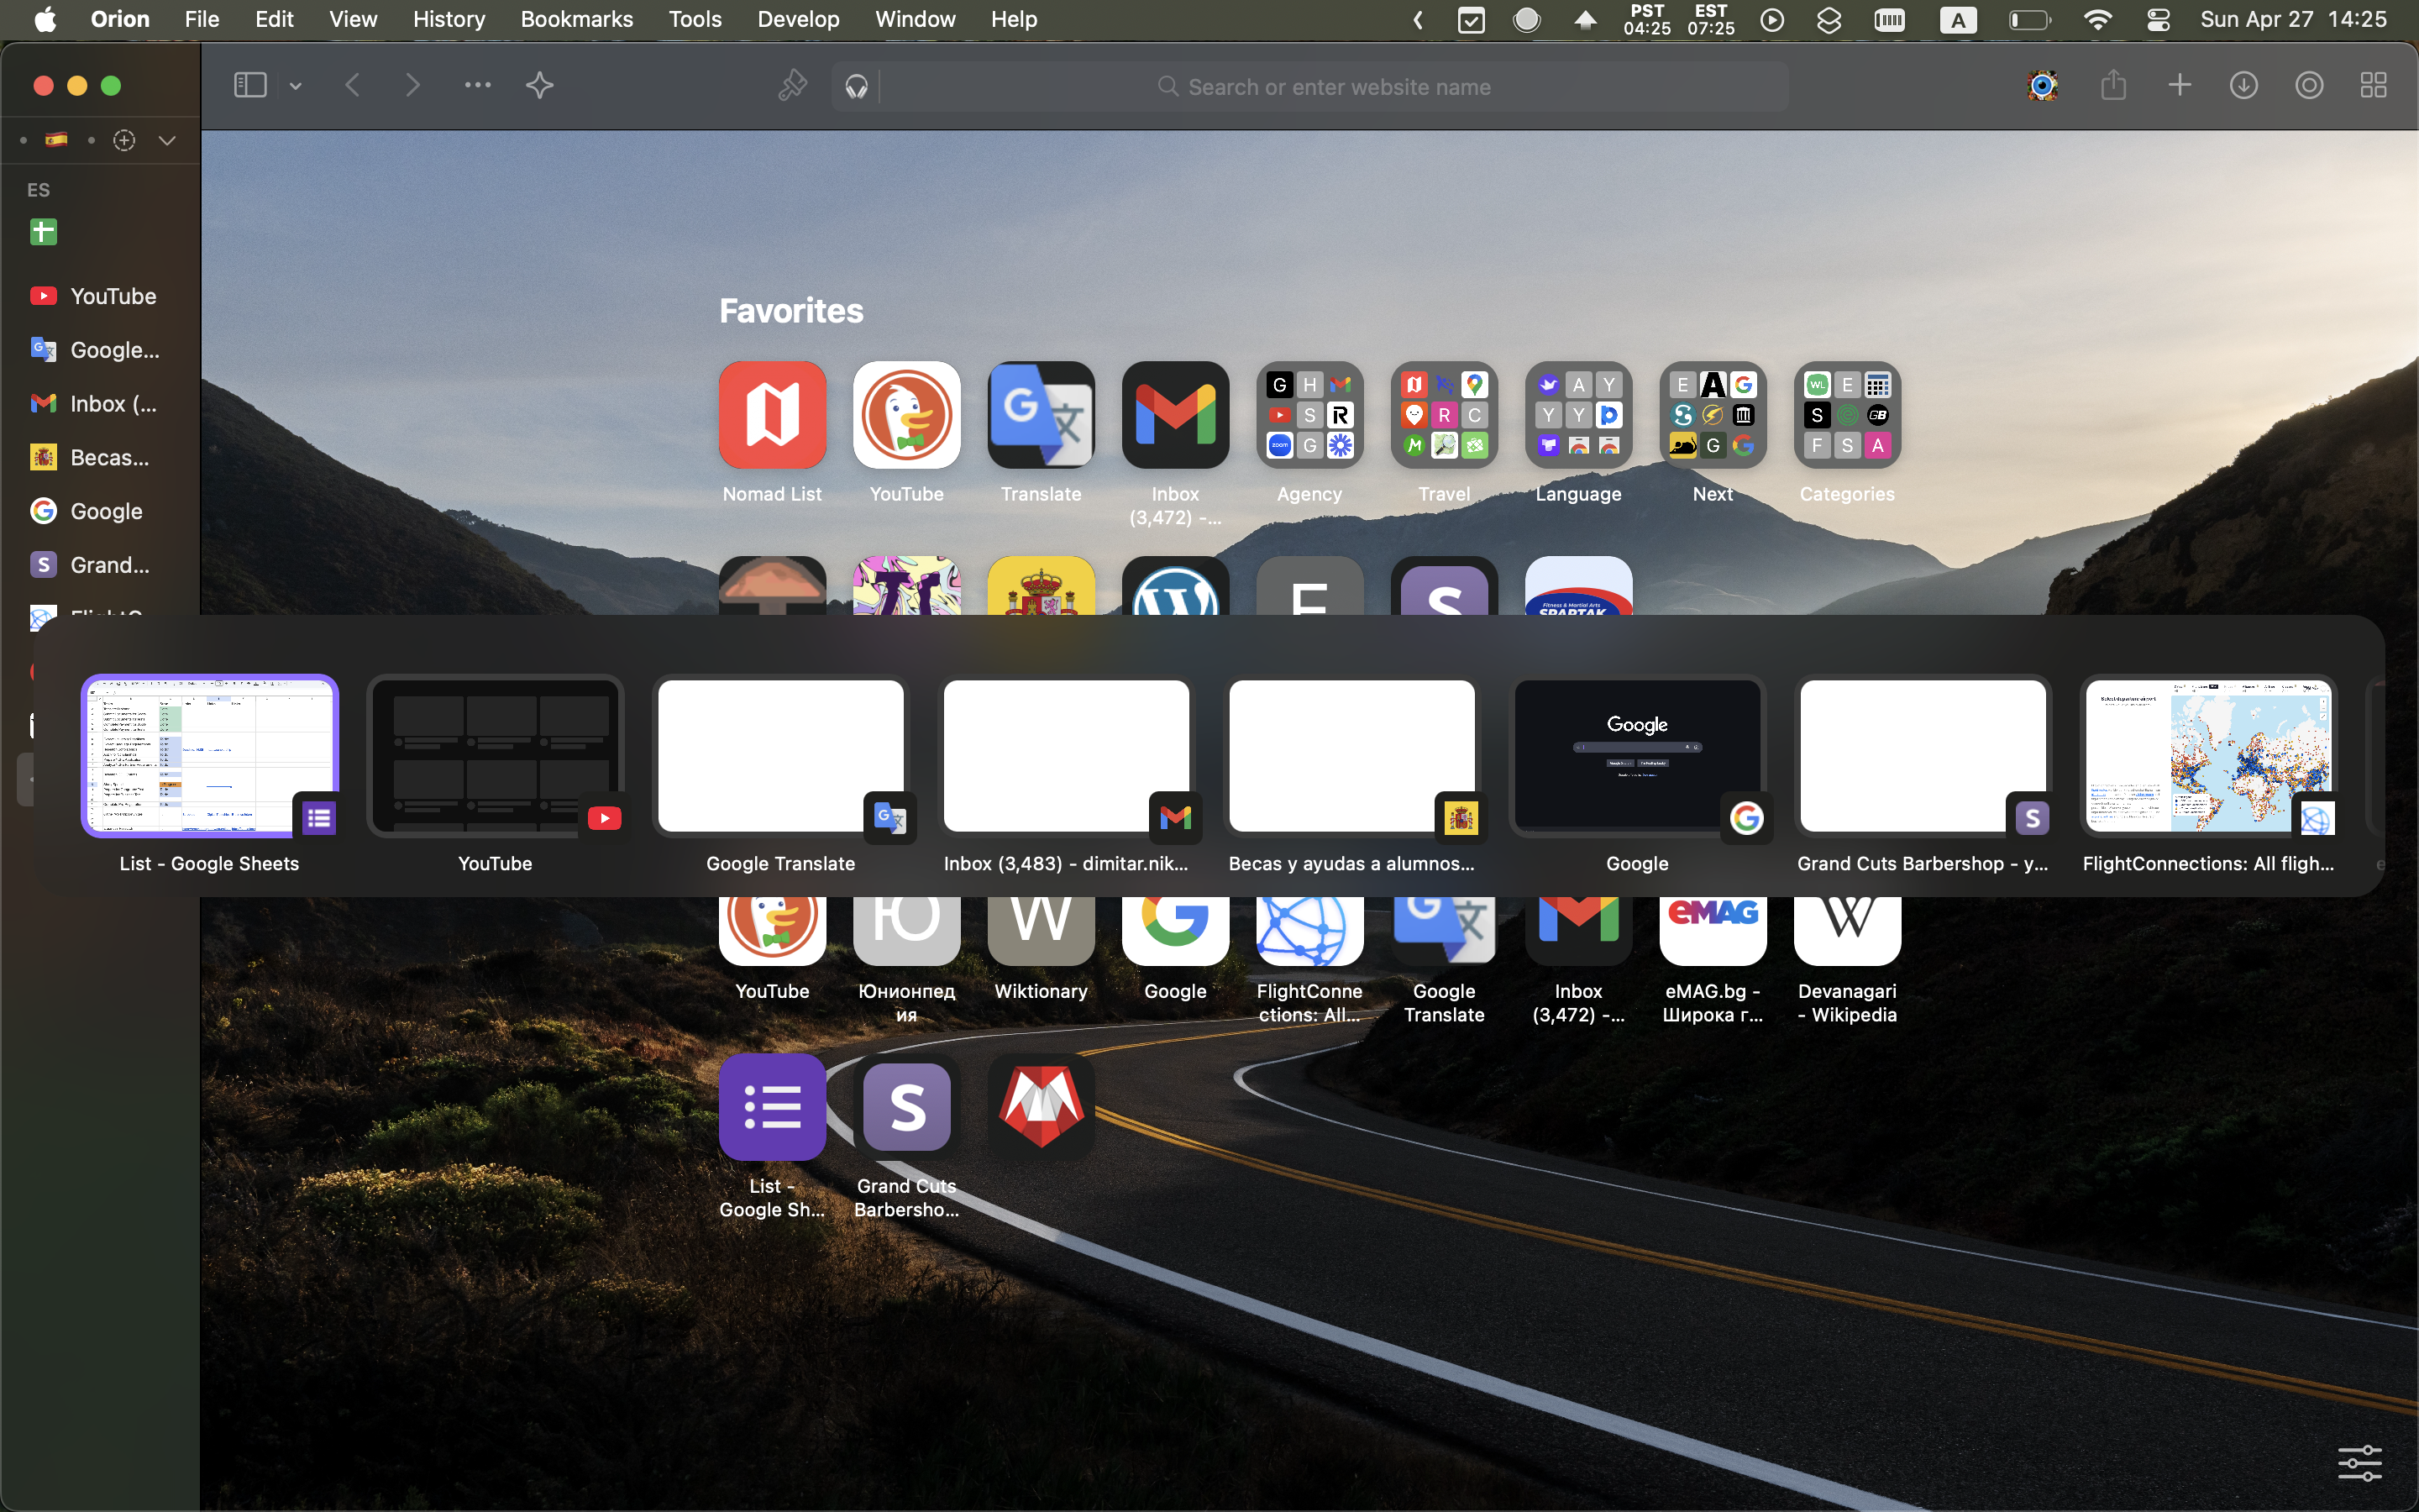The width and height of the screenshot is (2419, 1512).
Task: Open the filter sliders control at bottom right
Action: click(x=2360, y=1463)
